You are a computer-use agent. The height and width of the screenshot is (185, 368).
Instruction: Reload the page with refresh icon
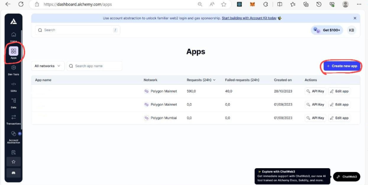coord(21,4)
